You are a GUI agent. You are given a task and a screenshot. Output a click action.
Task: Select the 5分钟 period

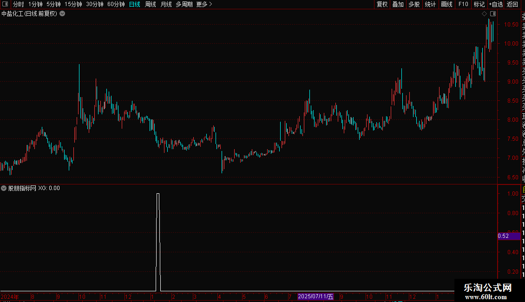53,4
